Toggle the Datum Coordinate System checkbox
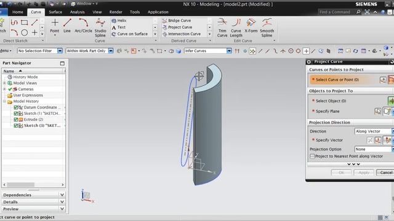The width and height of the screenshot is (394, 221). click(15, 107)
